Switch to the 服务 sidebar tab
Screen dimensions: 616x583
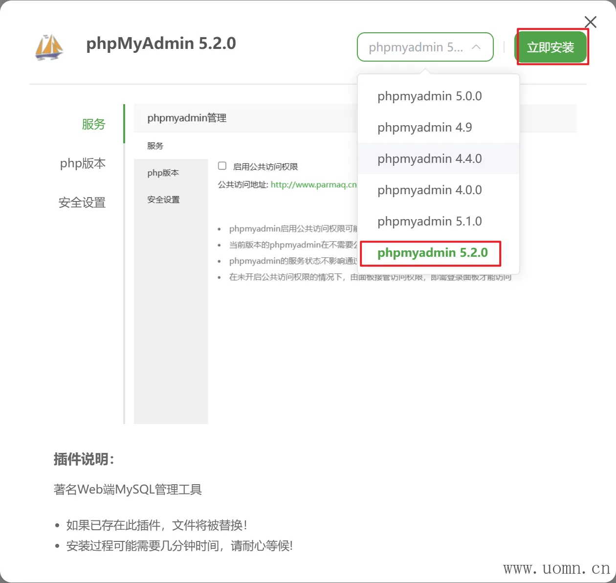[93, 124]
